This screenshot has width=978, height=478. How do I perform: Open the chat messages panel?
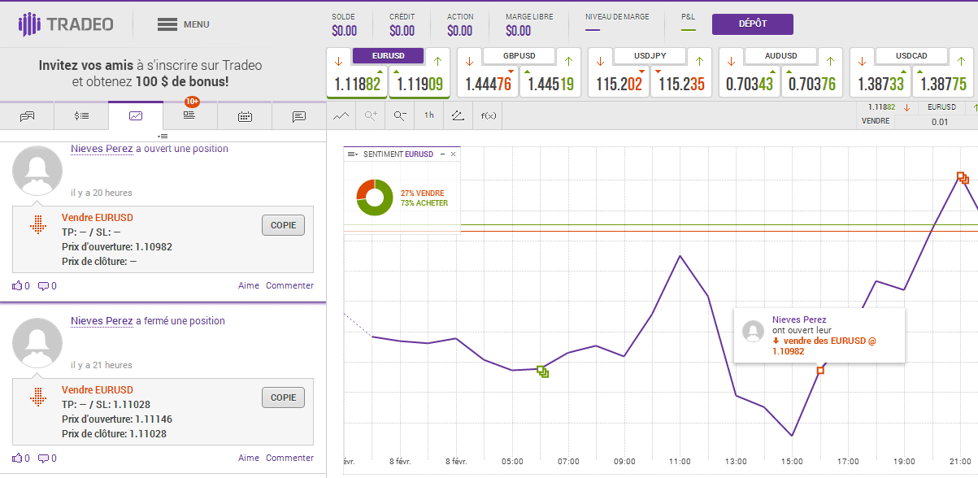pyautogui.click(x=298, y=115)
